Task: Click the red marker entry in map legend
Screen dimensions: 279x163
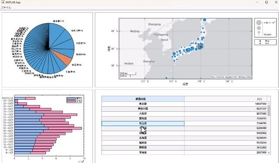Action: [260, 43]
